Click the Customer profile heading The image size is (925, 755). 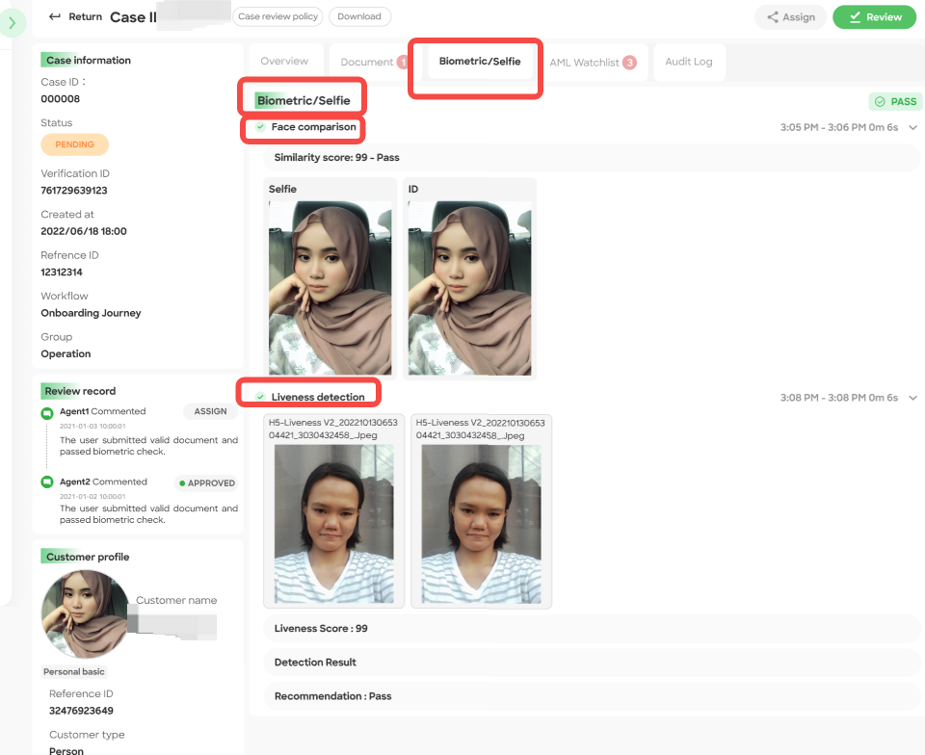(88, 557)
